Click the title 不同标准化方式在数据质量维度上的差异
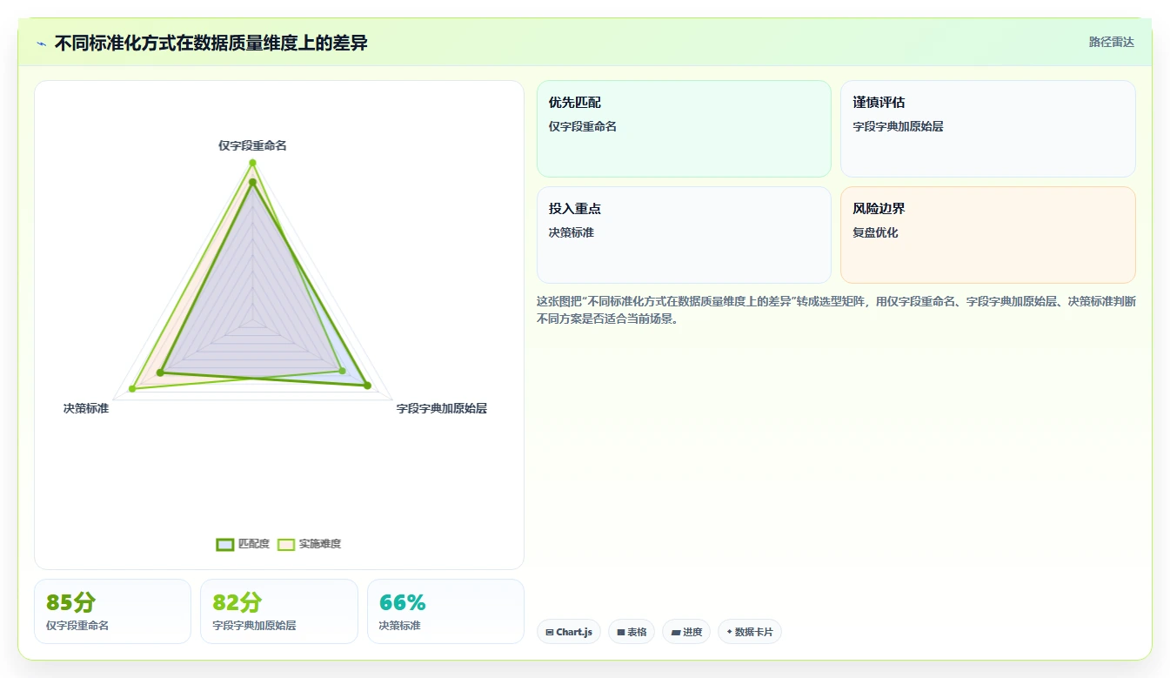Image resolution: width=1170 pixels, height=678 pixels. (x=211, y=43)
